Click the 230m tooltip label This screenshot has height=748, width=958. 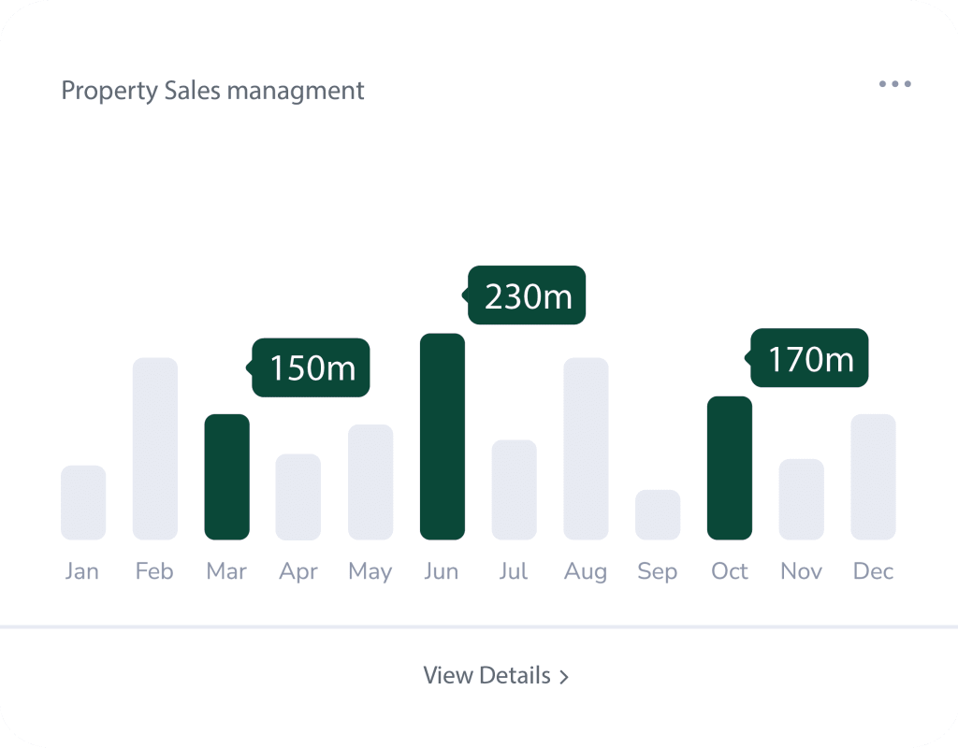pos(529,295)
